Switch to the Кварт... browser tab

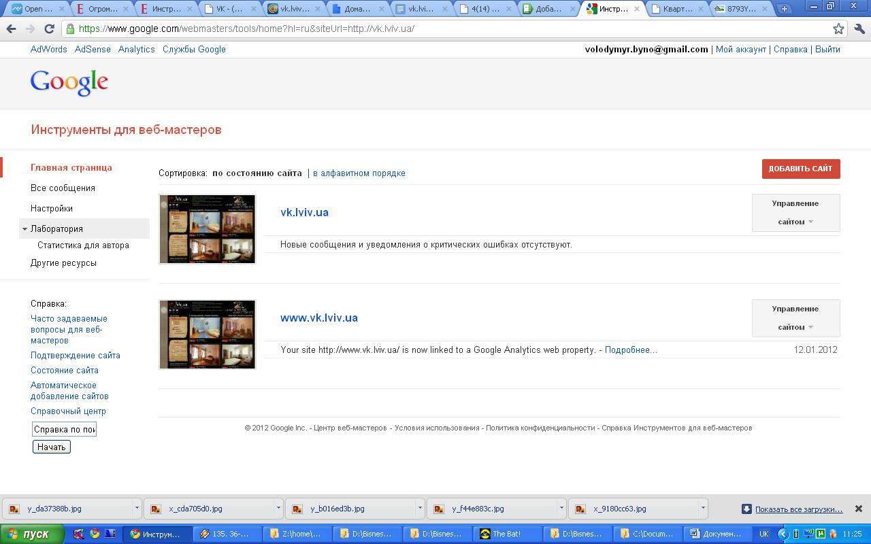click(x=678, y=9)
